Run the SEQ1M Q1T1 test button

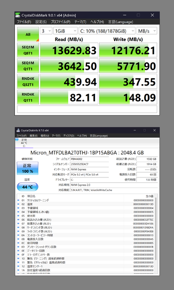[x=28, y=66]
